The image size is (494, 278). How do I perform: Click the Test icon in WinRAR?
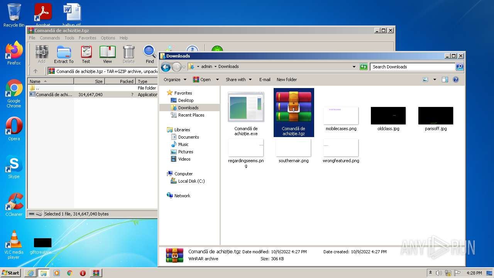(86, 54)
